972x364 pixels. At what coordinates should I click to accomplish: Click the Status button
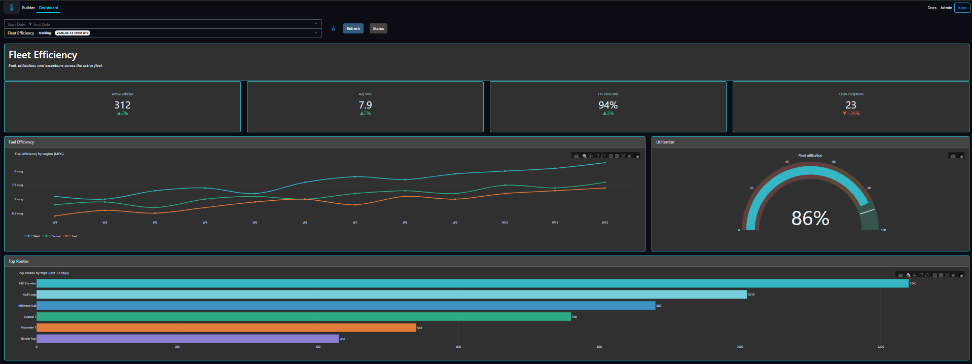(x=378, y=28)
